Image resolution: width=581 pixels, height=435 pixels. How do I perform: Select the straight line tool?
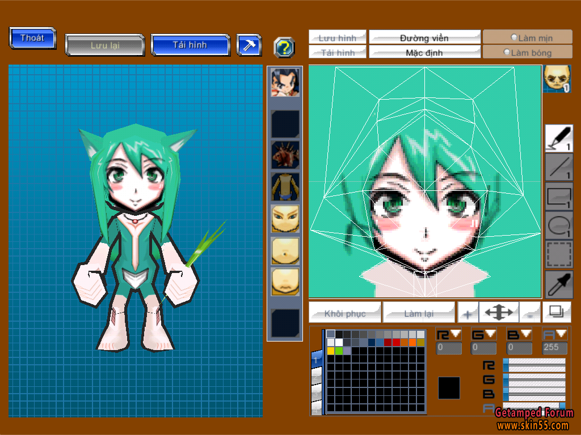click(559, 167)
